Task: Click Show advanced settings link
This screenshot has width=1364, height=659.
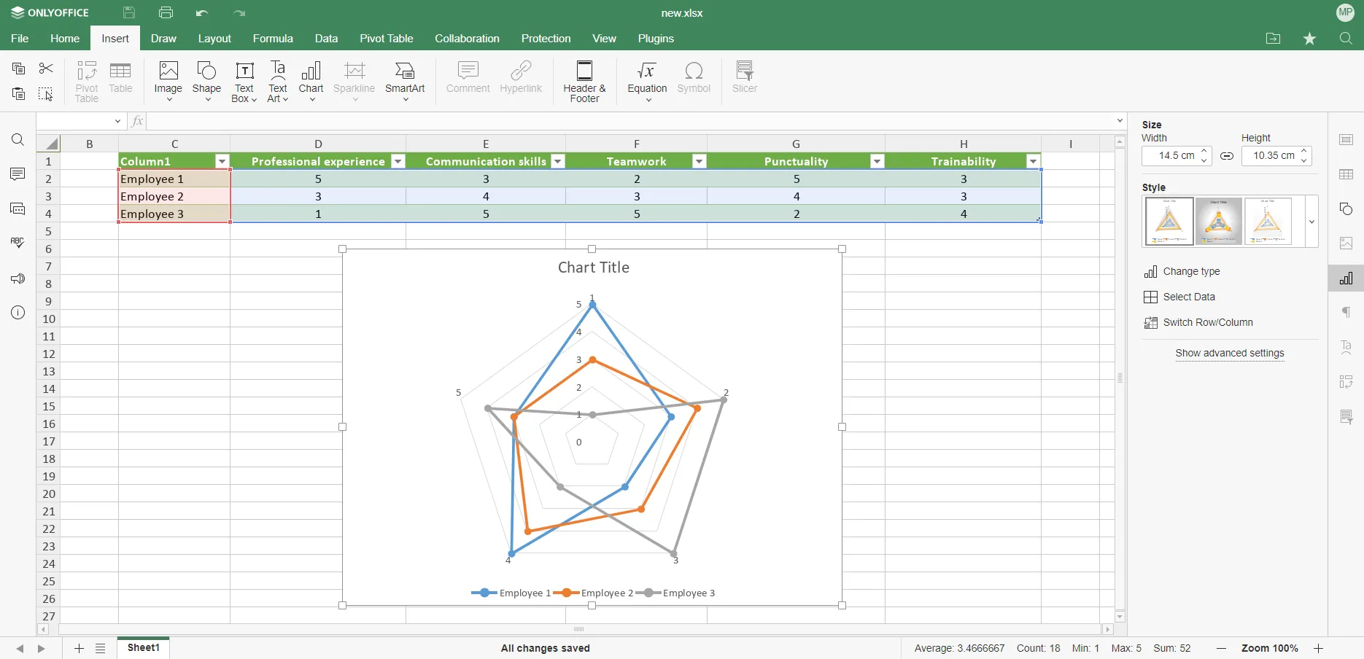Action: [1230, 354]
